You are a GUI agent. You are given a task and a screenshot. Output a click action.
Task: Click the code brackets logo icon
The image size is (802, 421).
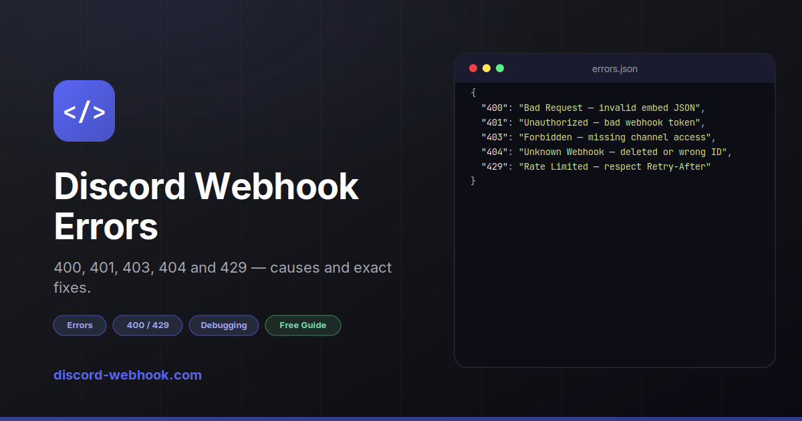pyautogui.click(x=84, y=111)
